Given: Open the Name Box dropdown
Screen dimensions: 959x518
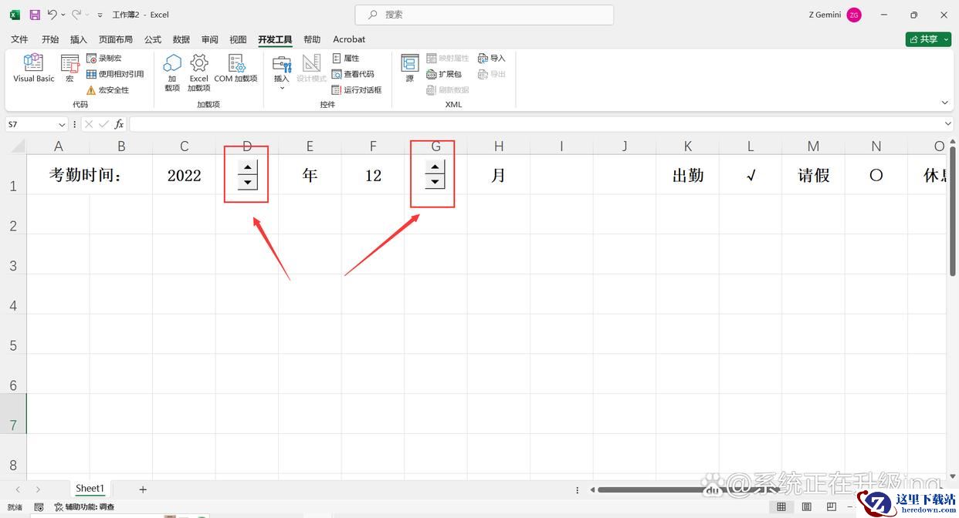Looking at the screenshot, I should click(x=62, y=125).
